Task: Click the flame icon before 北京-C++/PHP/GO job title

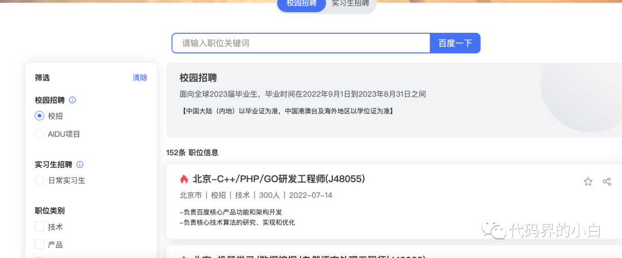Action: coord(184,179)
